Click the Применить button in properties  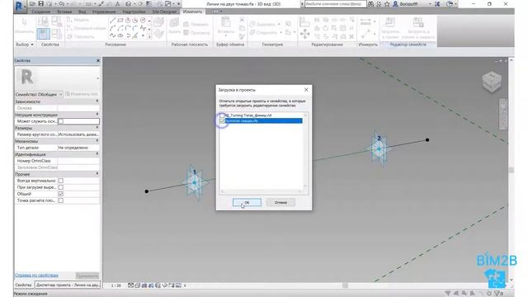pos(87,276)
